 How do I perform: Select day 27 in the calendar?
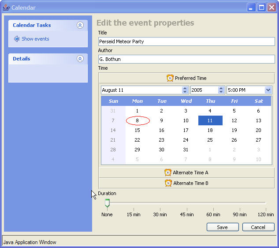tap(259, 140)
